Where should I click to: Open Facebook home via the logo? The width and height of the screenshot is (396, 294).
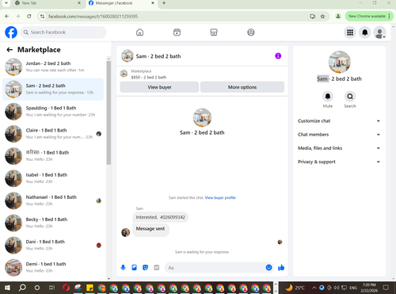[11, 32]
